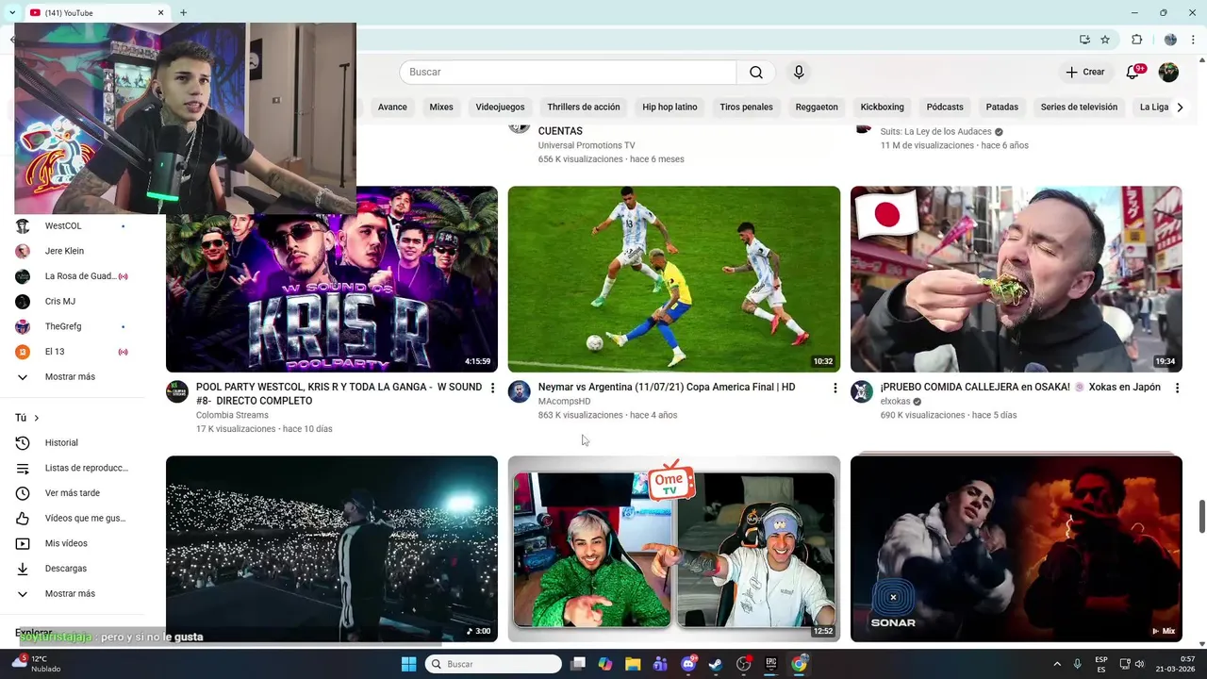
Task: Select the Series de televisión chip
Action: click(x=1079, y=108)
